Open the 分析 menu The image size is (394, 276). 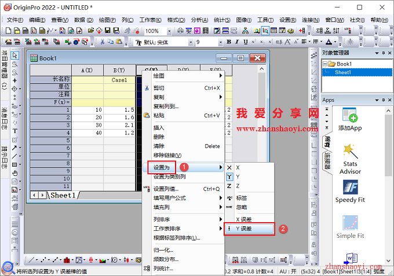click(199, 20)
